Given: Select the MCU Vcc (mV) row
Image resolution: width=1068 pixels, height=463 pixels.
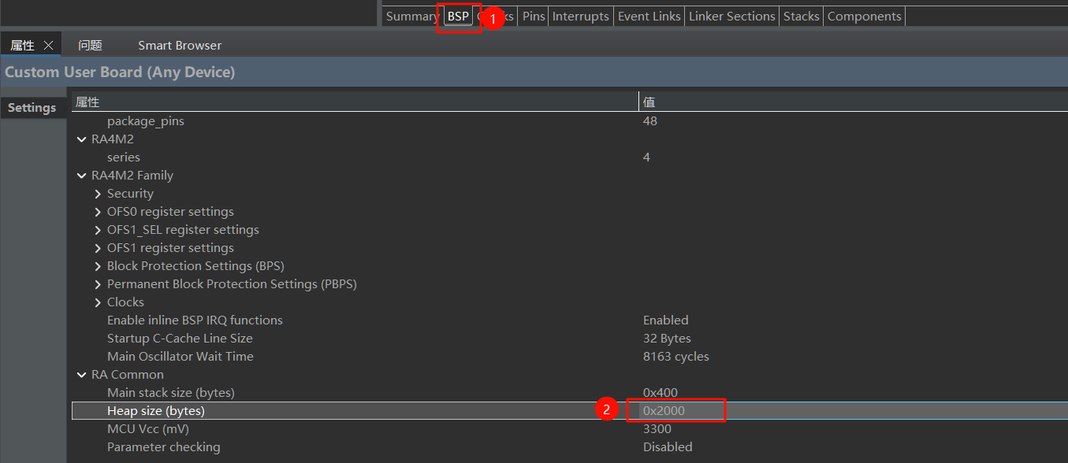Looking at the screenshot, I should [x=570, y=429].
